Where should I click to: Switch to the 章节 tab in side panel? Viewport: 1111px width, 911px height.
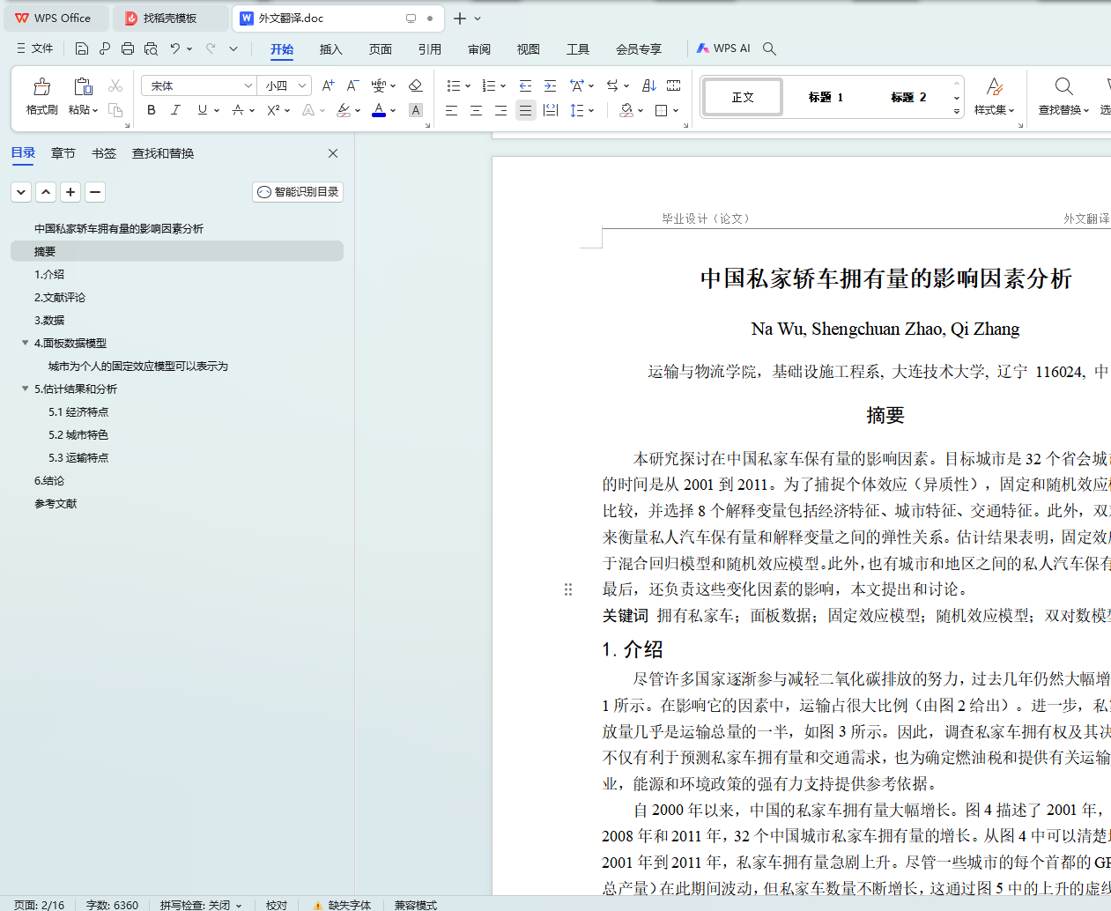[x=63, y=153]
